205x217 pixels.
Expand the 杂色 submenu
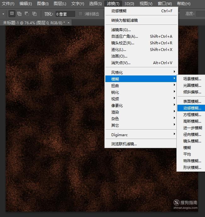pos(141,119)
